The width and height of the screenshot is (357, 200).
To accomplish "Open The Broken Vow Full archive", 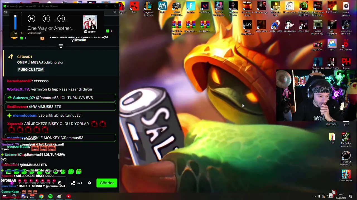I will pyautogui.click(x=177, y=27).
